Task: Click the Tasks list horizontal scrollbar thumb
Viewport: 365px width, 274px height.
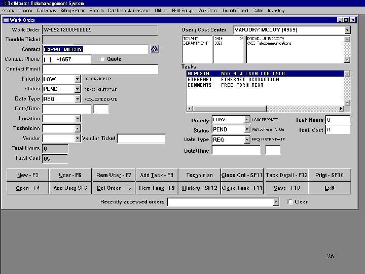Action: [x=230, y=109]
